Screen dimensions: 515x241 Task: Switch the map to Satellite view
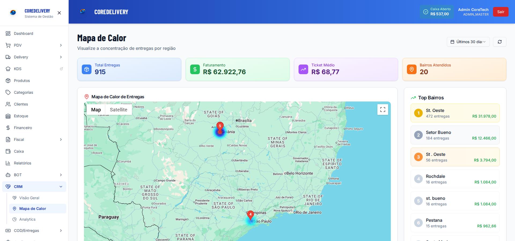[119, 110]
